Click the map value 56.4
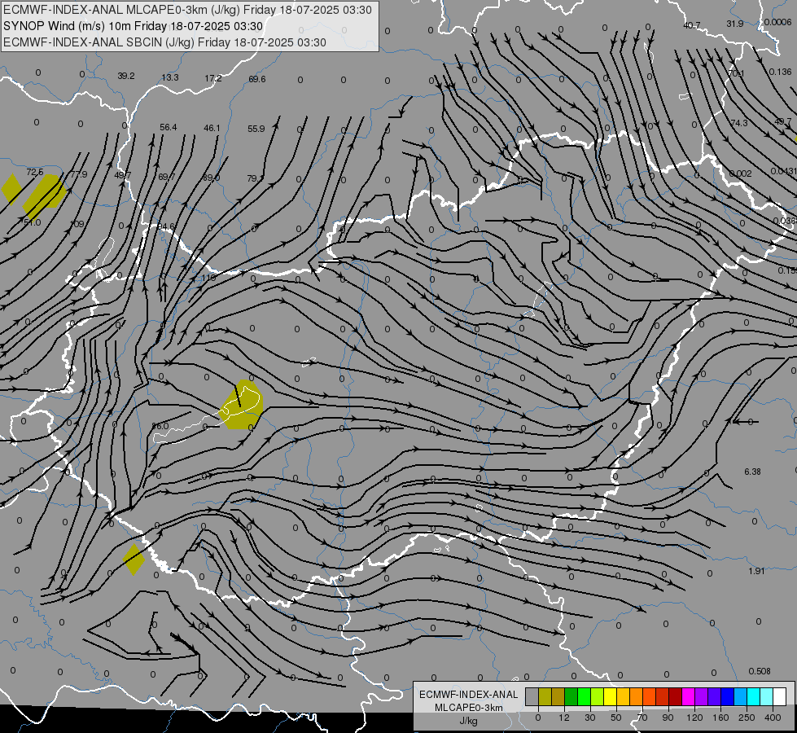797x733 pixels. [x=169, y=127]
